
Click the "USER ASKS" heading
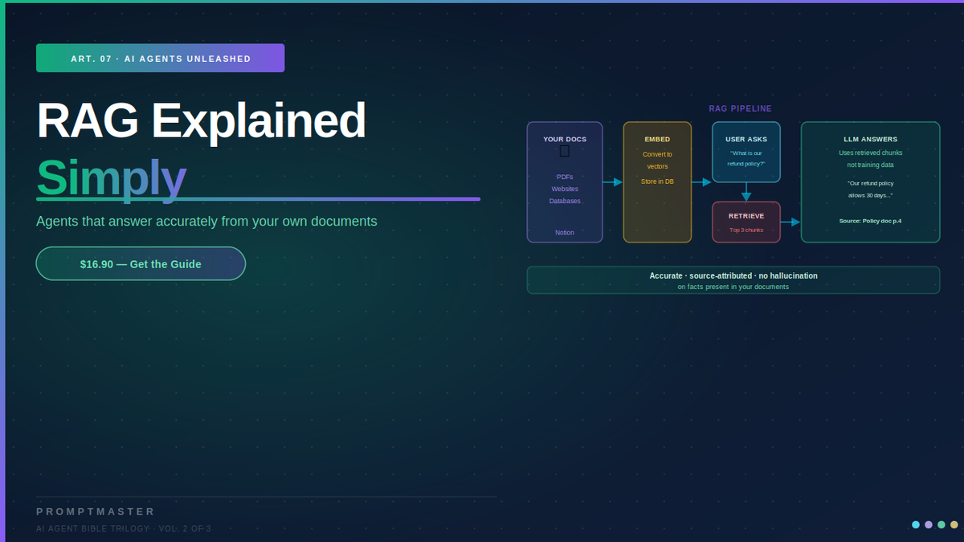pyautogui.click(x=746, y=139)
